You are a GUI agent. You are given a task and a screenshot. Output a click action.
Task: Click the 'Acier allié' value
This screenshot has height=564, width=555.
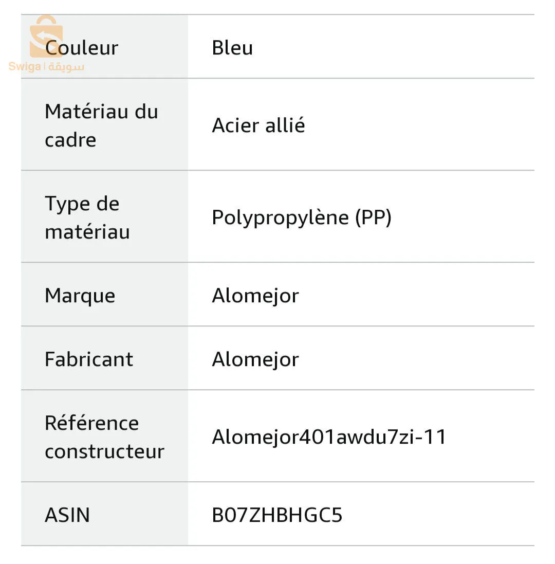click(x=258, y=125)
